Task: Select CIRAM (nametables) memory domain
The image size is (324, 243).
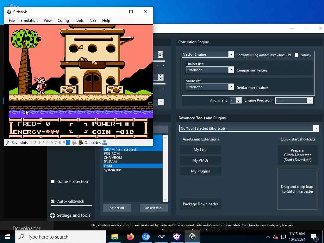Action: [x=133, y=149]
